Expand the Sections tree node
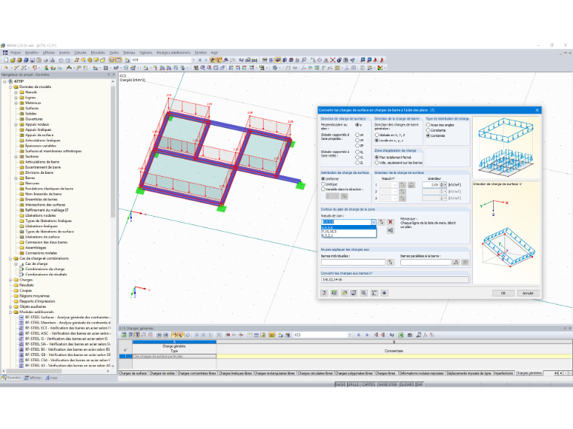 [17, 157]
